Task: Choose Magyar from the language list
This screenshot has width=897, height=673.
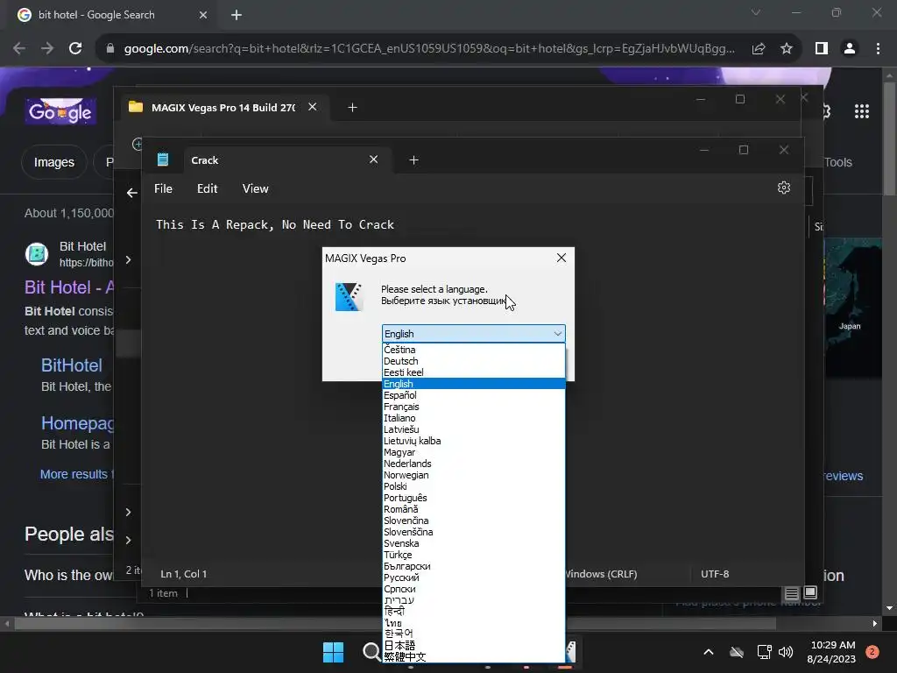Action: (x=474, y=452)
